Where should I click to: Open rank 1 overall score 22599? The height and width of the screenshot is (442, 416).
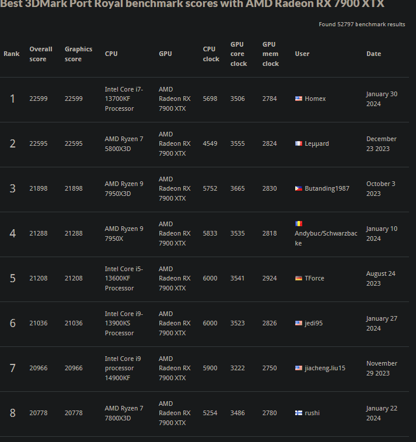pyautogui.click(x=39, y=99)
